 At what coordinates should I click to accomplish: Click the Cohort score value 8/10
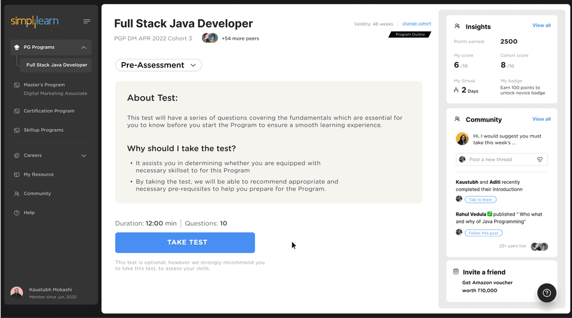click(x=507, y=65)
